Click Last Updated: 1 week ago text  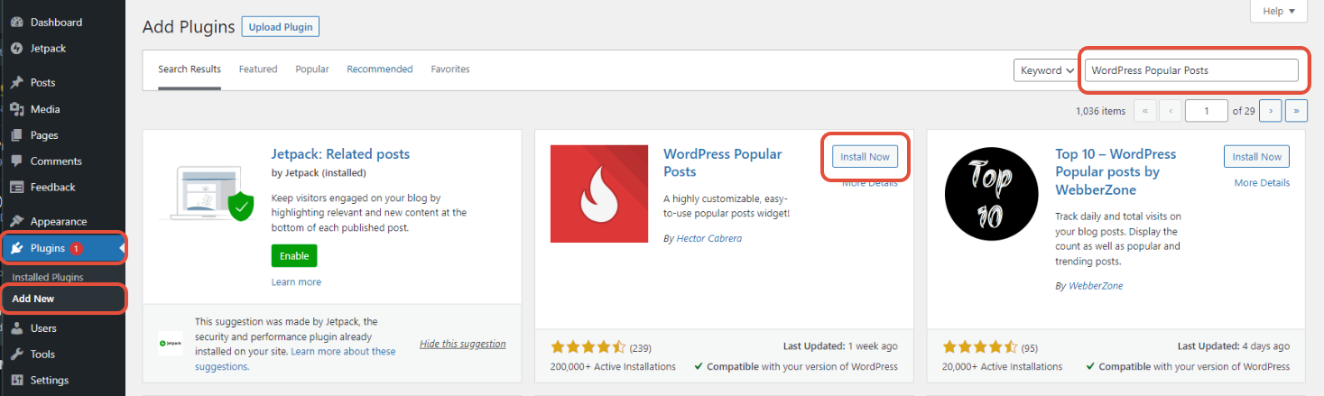pyautogui.click(x=840, y=346)
